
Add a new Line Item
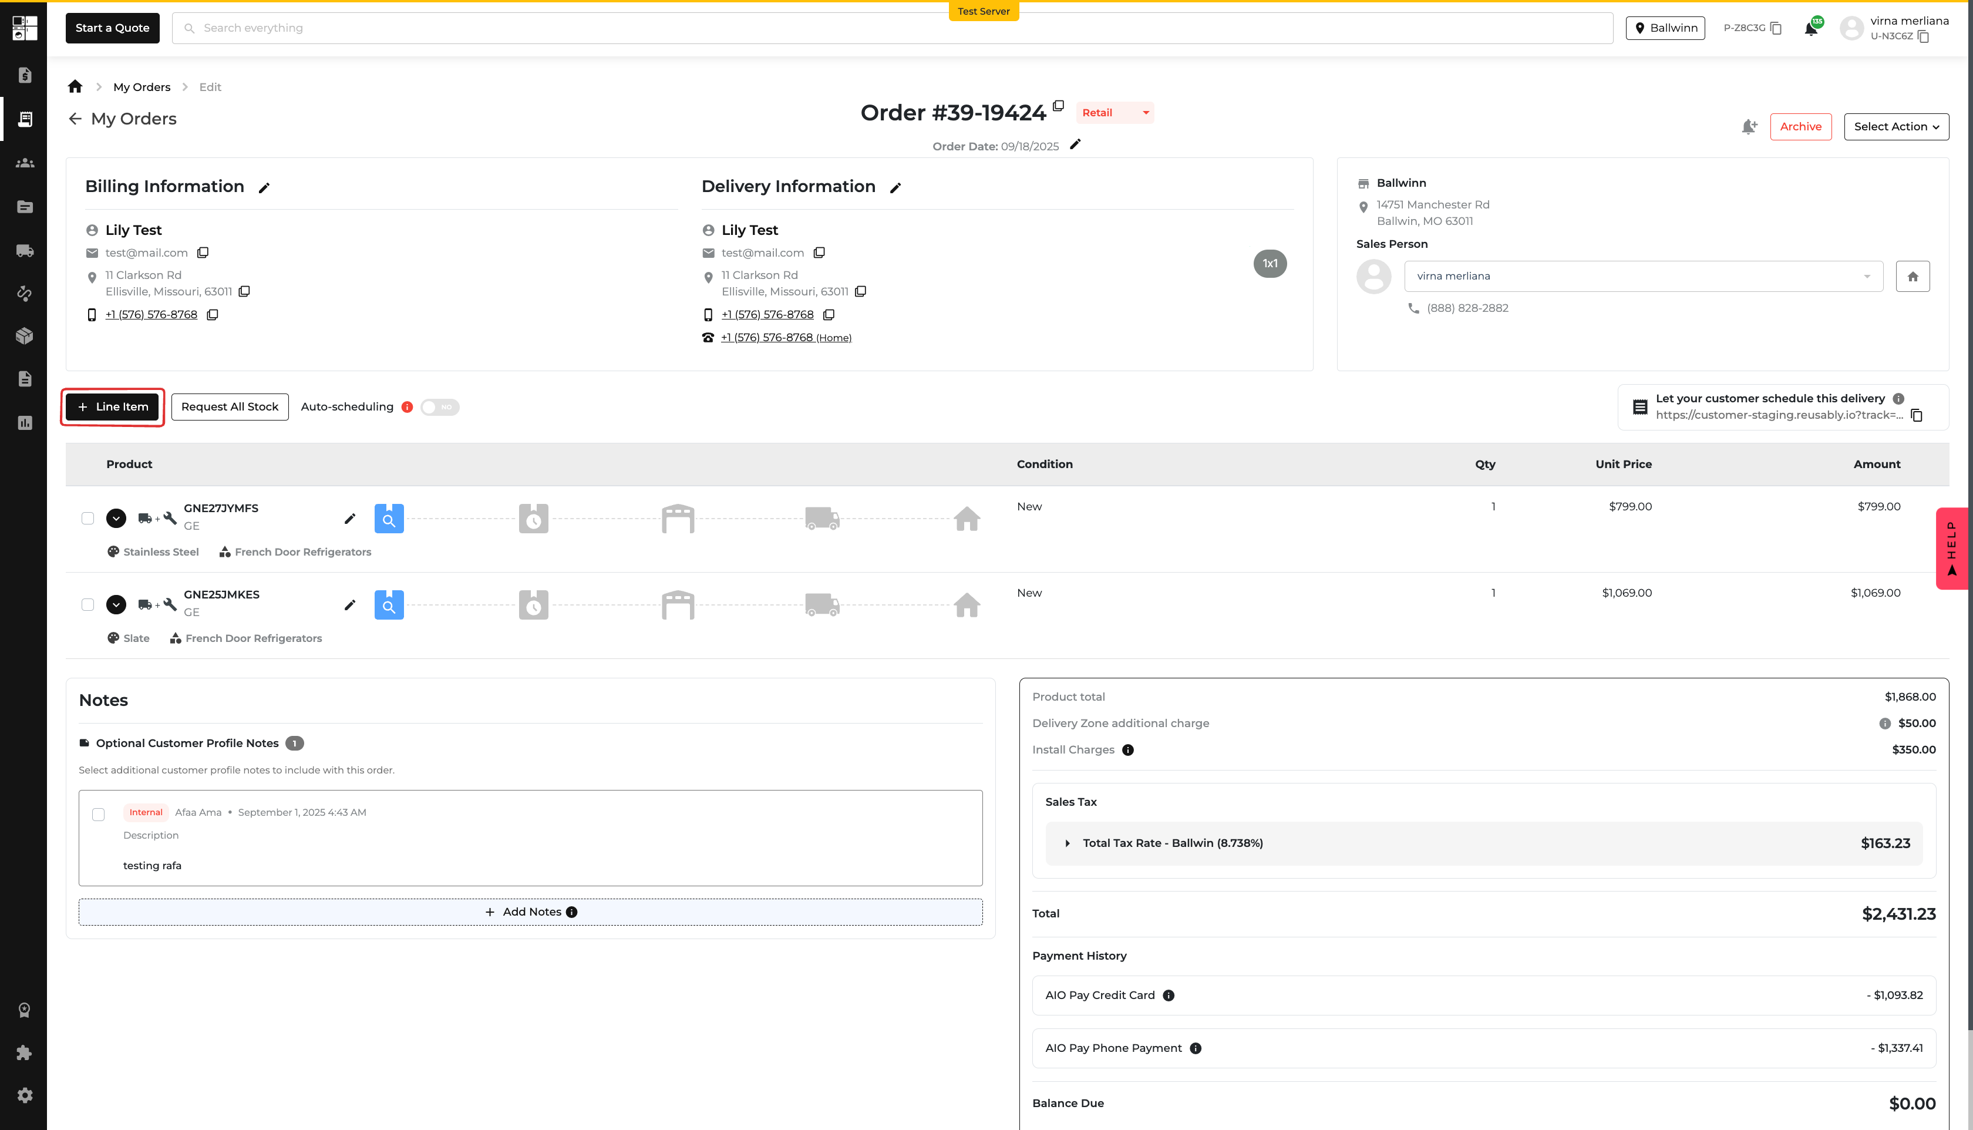tap(113, 408)
